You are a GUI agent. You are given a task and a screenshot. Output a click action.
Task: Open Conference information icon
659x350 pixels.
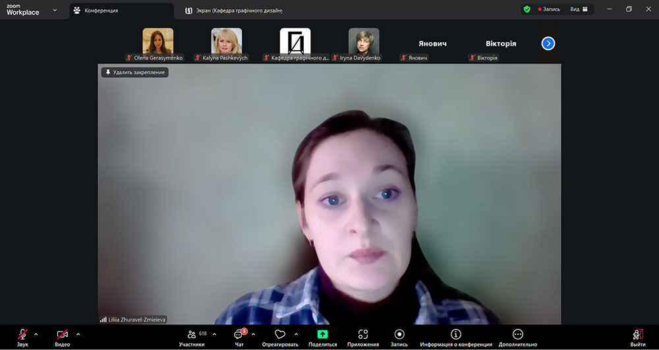click(455, 335)
